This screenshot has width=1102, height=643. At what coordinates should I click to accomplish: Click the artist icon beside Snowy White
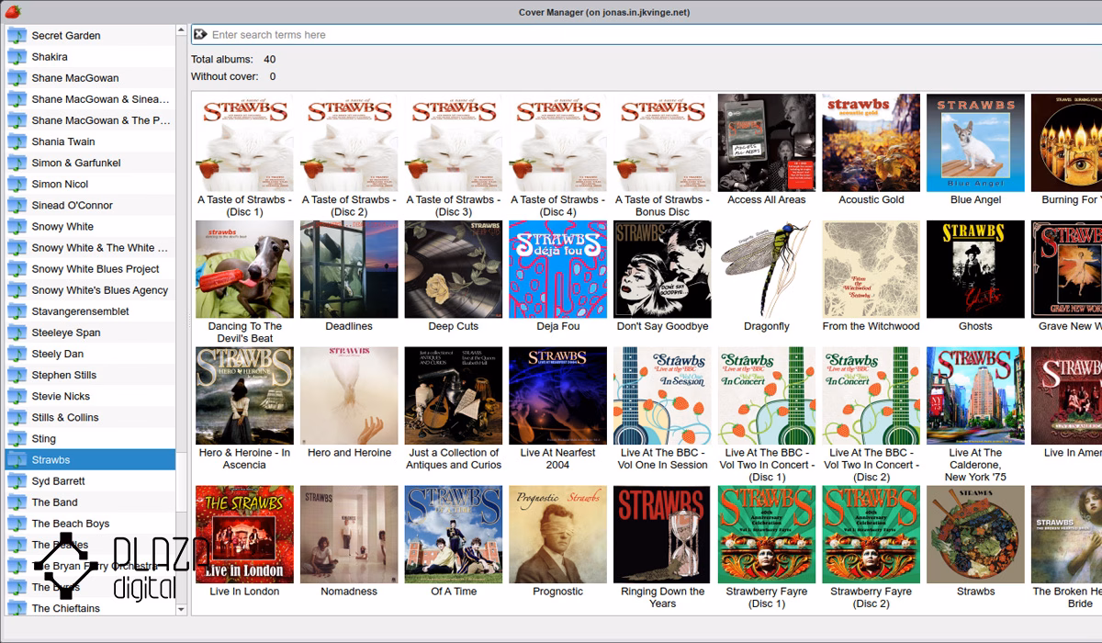pyautogui.click(x=17, y=227)
